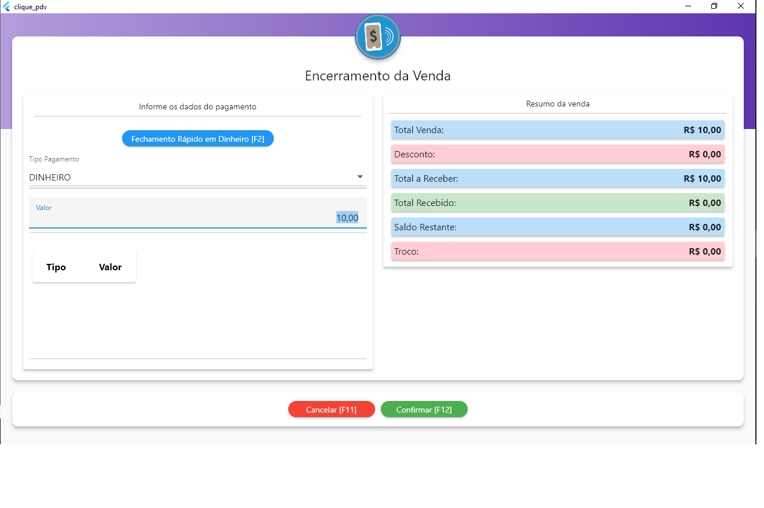Click the Encerramento da Venda heading
Image resolution: width=764 pixels, height=508 pixels.
pos(377,76)
